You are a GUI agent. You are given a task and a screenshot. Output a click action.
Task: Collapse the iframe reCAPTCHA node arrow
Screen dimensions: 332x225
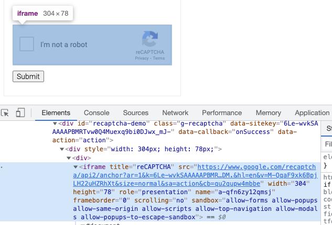coord(76,167)
